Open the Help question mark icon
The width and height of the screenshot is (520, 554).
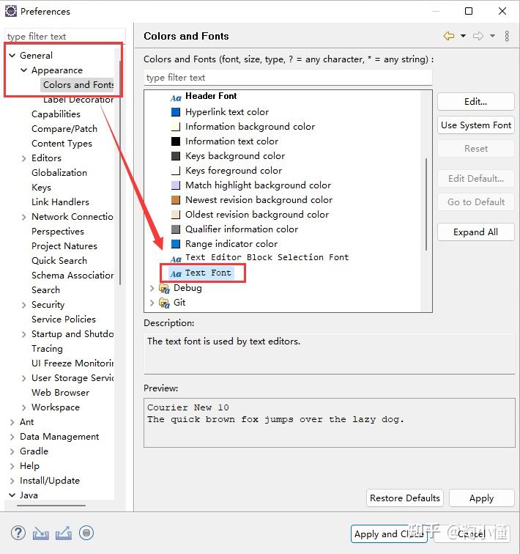pos(18,533)
